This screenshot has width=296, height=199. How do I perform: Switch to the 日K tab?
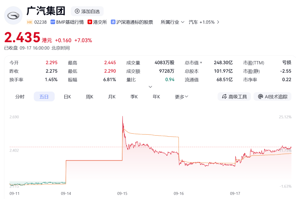[x=67, y=97]
